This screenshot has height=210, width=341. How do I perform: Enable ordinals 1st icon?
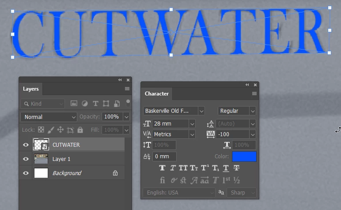(226, 180)
